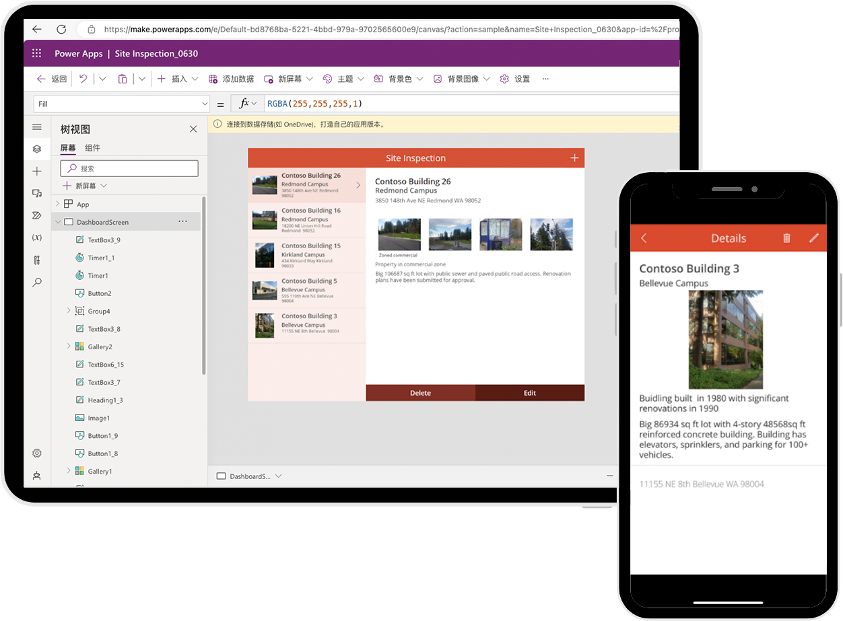Expand the Gallery1 tree node
This screenshot has width=843, height=621.
69,471
